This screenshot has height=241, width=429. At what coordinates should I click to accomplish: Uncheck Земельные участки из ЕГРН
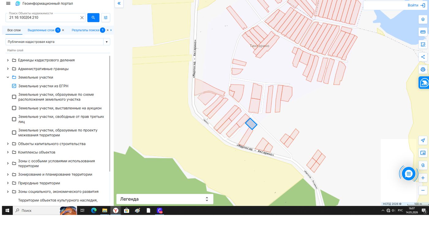[x=14, y=86]
